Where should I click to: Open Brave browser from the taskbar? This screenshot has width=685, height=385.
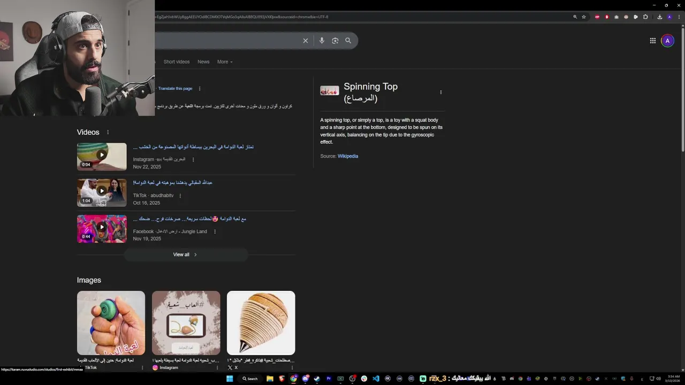pyautogui.click(x=282, y=379)
